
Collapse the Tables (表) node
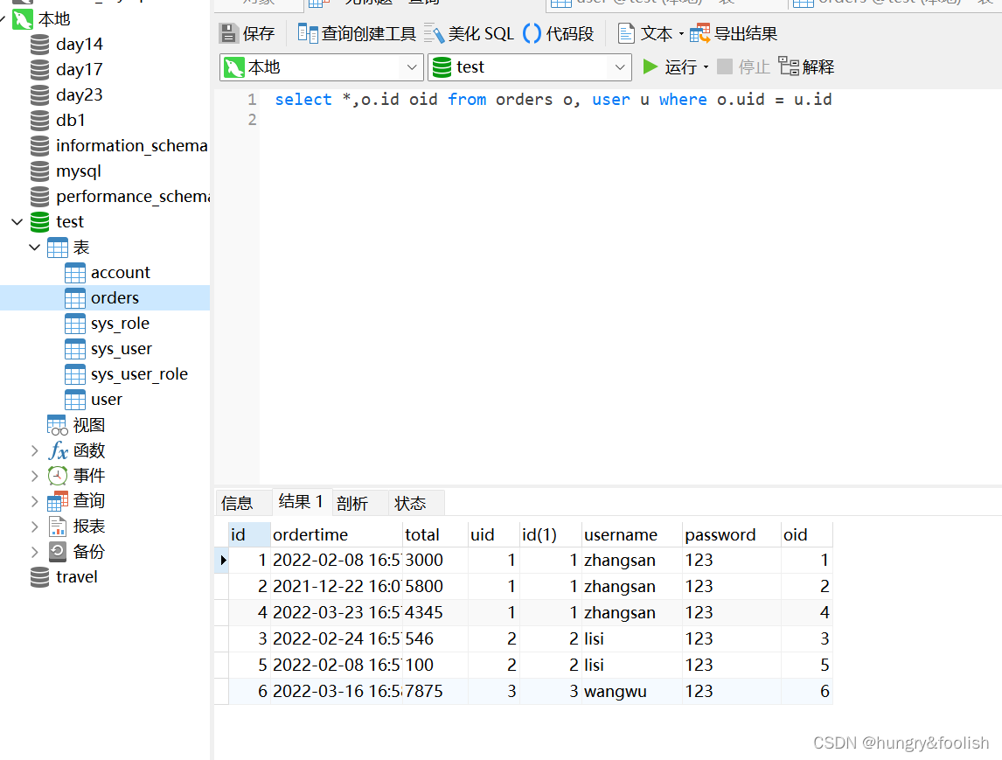point(34,248)
